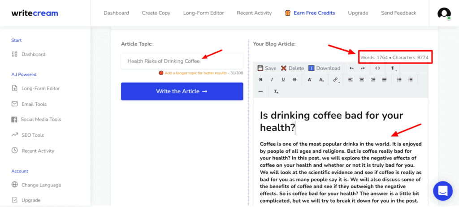Insert a horizontal line
This screenshot has width=459, height=207.
tap(261, 91)
